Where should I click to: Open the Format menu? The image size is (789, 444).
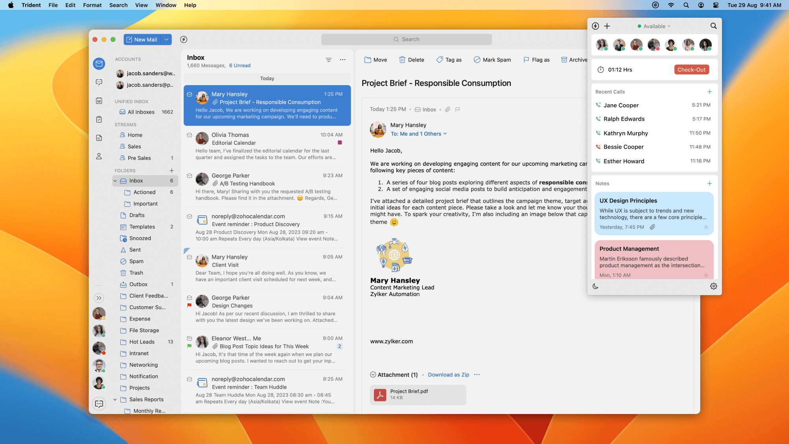[x=92, y=5]
